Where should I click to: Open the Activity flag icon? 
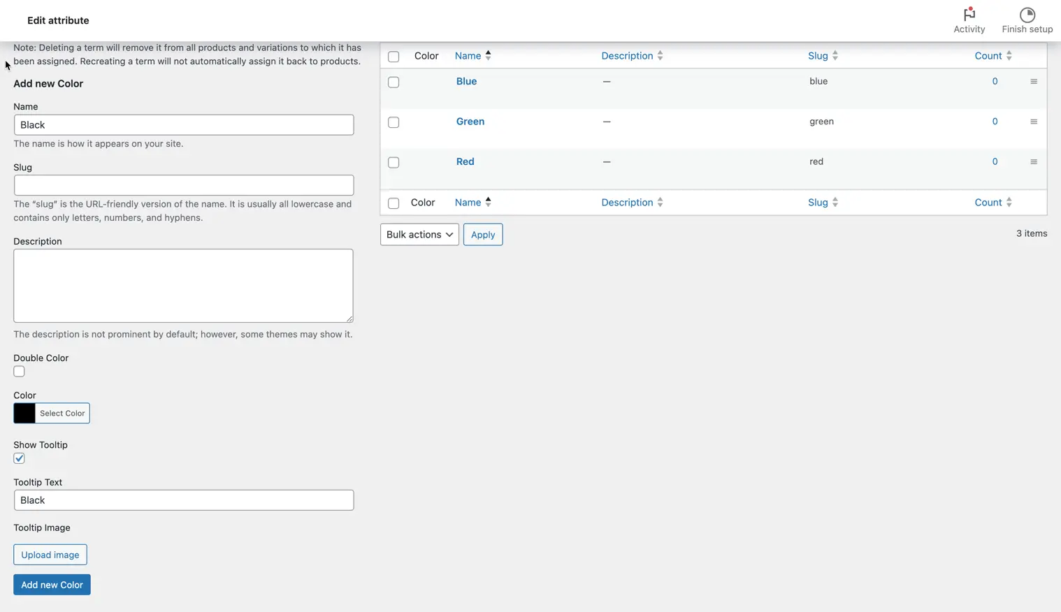(x=969, y=15)
